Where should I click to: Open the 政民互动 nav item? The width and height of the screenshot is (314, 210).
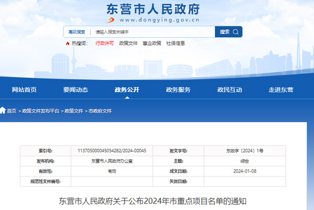click(230, 90)
